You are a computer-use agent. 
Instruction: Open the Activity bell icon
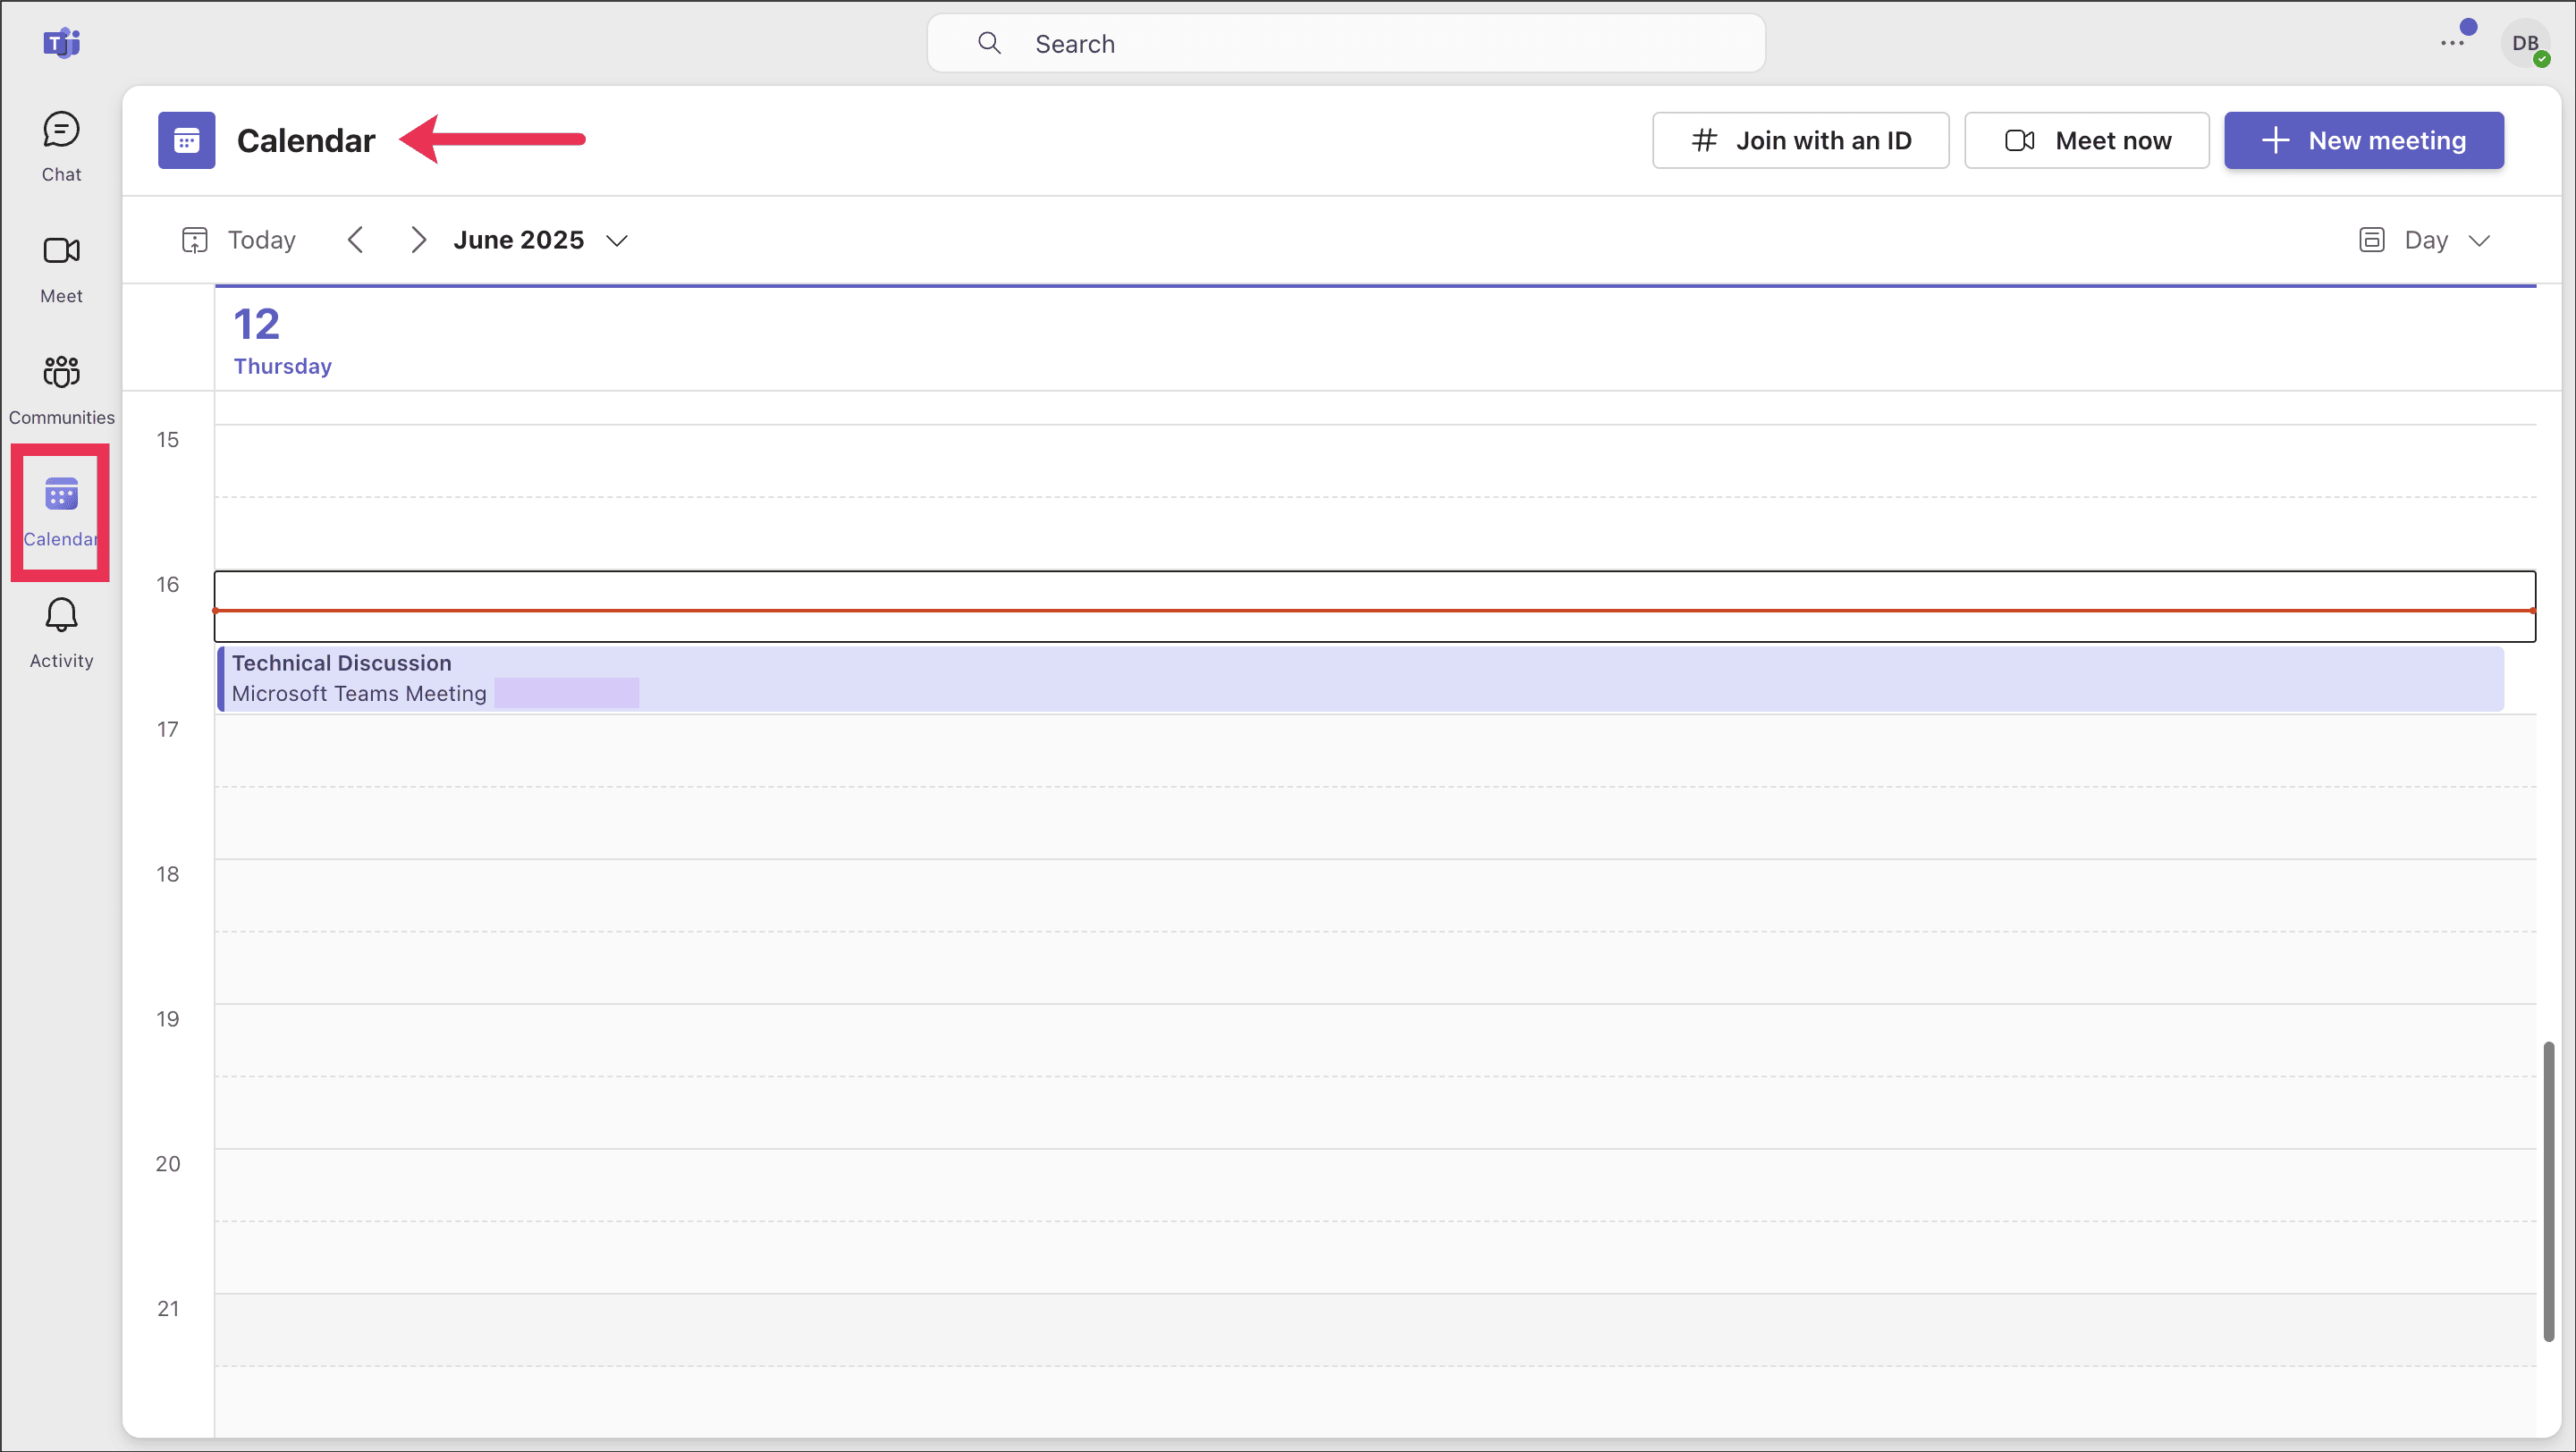click(61, 632)
